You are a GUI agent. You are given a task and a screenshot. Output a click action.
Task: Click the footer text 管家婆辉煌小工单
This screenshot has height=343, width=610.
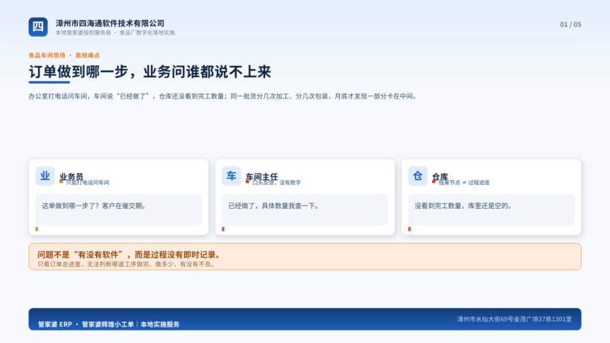point(108,324)
